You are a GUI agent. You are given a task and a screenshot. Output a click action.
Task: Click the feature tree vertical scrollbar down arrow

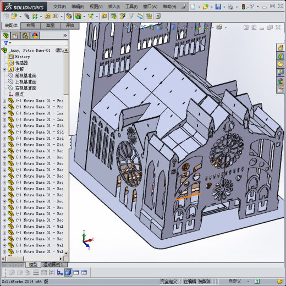(x=66, y=254)
